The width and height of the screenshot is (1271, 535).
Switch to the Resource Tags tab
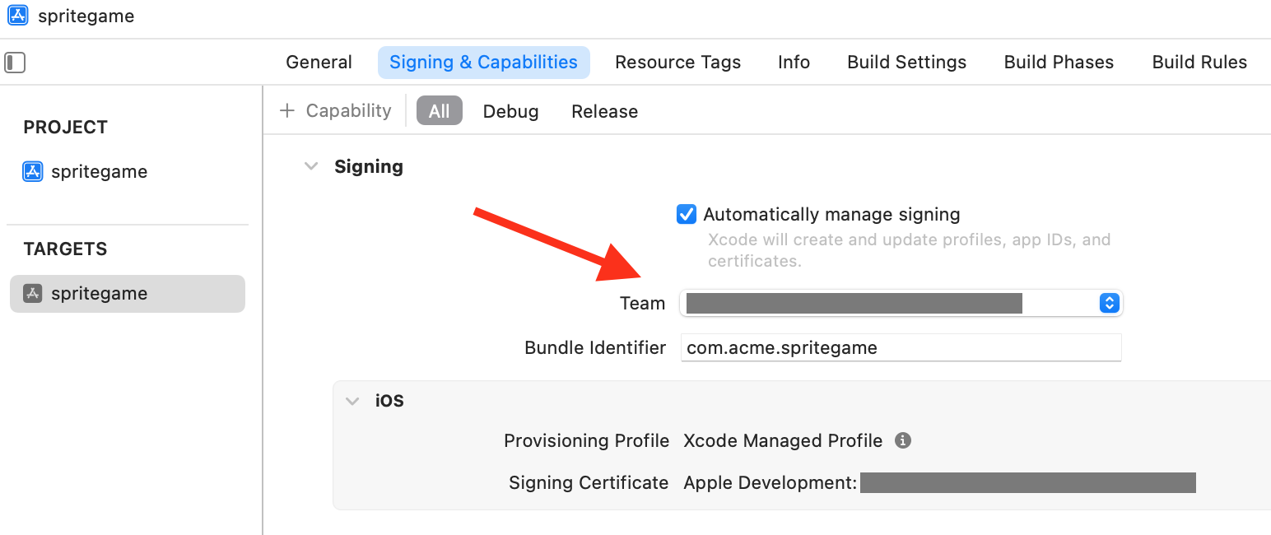pyautogui.click(x=677, y=62)
